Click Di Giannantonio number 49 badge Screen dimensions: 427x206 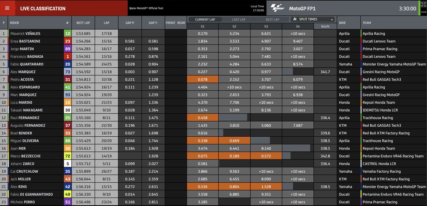tap(68, 194)
